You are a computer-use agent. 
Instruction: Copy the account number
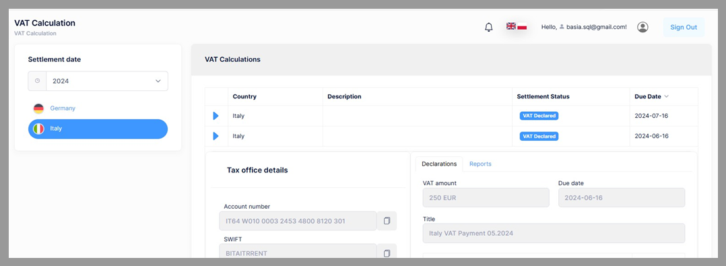click(387, 221)
